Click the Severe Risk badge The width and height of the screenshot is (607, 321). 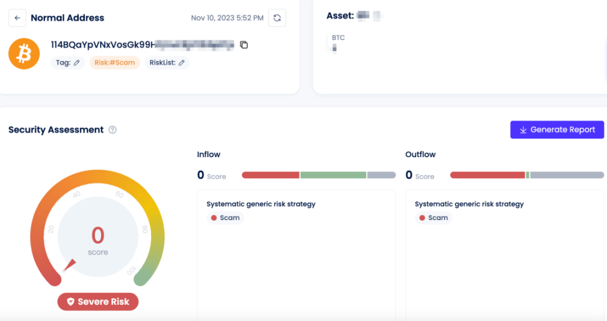[x=98, y=302]
